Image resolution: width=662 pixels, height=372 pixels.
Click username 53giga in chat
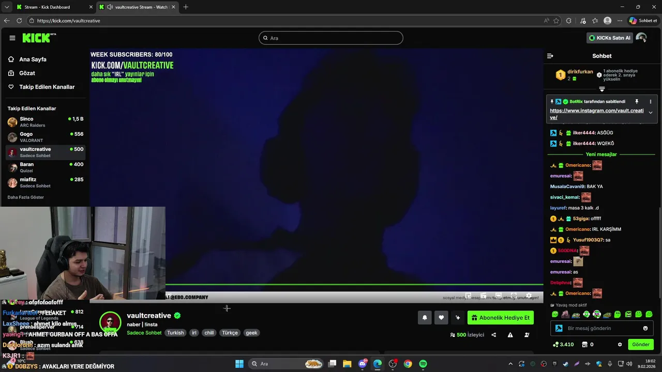click(581, 219)
